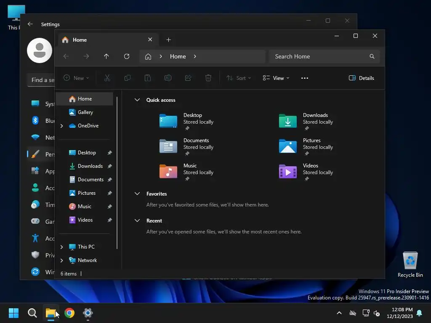Click the forward navigation arrow
The height and width of the screenshot is (323, 431).
point(86,56)
